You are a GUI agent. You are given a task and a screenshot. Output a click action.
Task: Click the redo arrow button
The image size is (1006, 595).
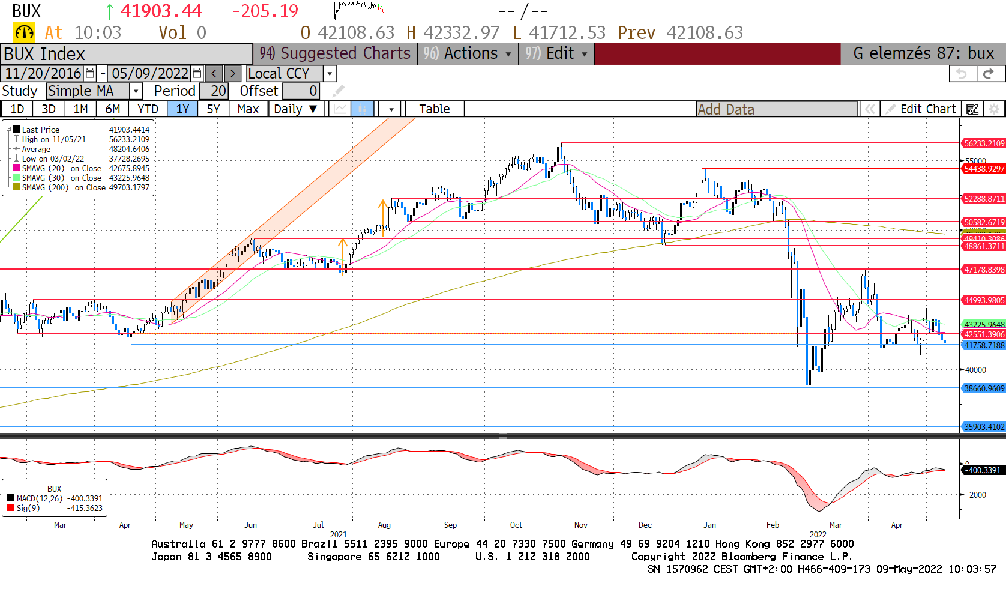pos(989,74)
